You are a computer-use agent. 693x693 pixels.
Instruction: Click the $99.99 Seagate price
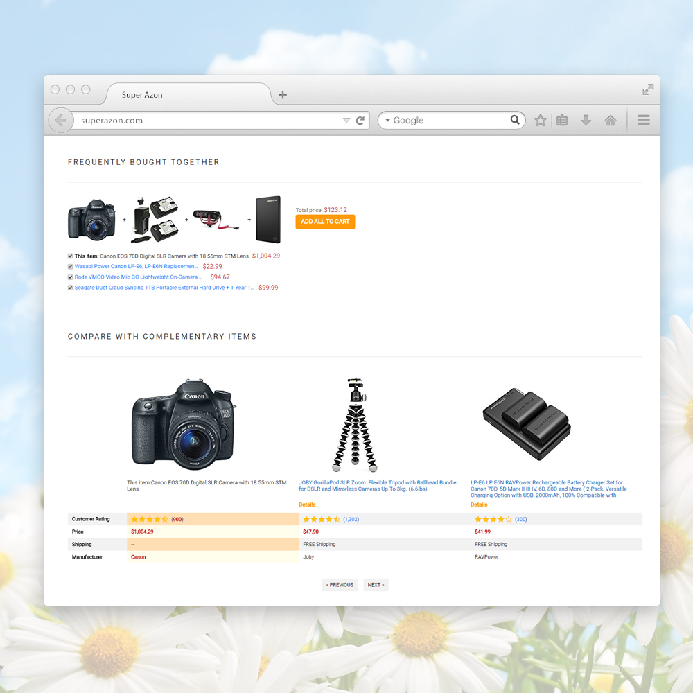(268, 288)
